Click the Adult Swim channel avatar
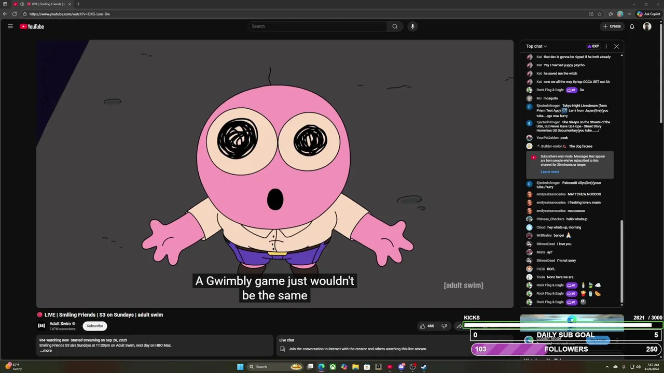This screenshot has width=664, height=373. pyautogui.click(x=41, y=326)
